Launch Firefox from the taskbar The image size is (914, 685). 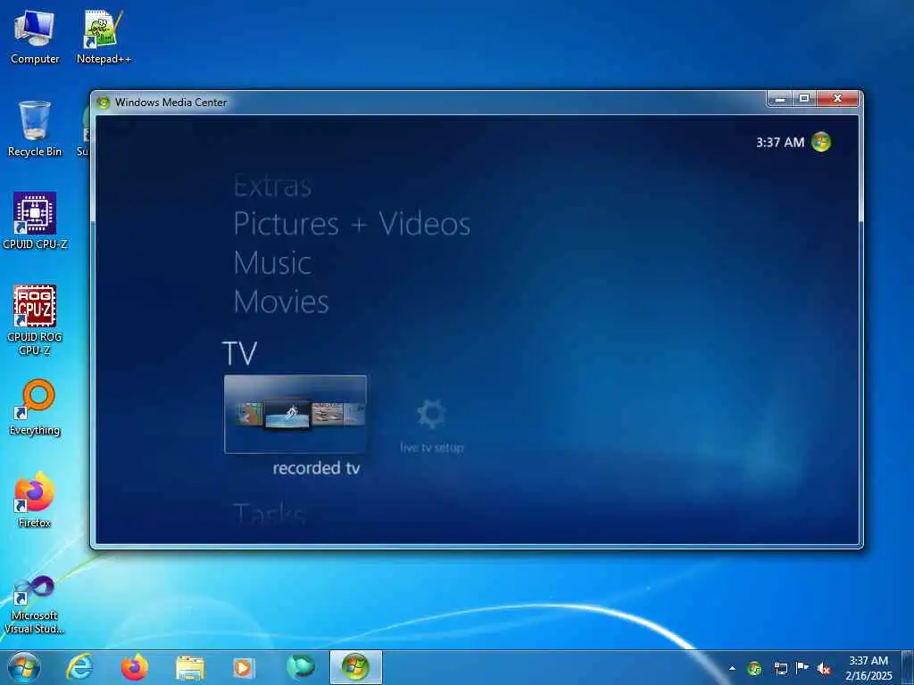point(134,667)
